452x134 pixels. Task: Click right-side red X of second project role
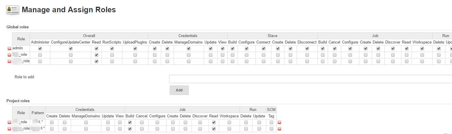pos(279,129)
